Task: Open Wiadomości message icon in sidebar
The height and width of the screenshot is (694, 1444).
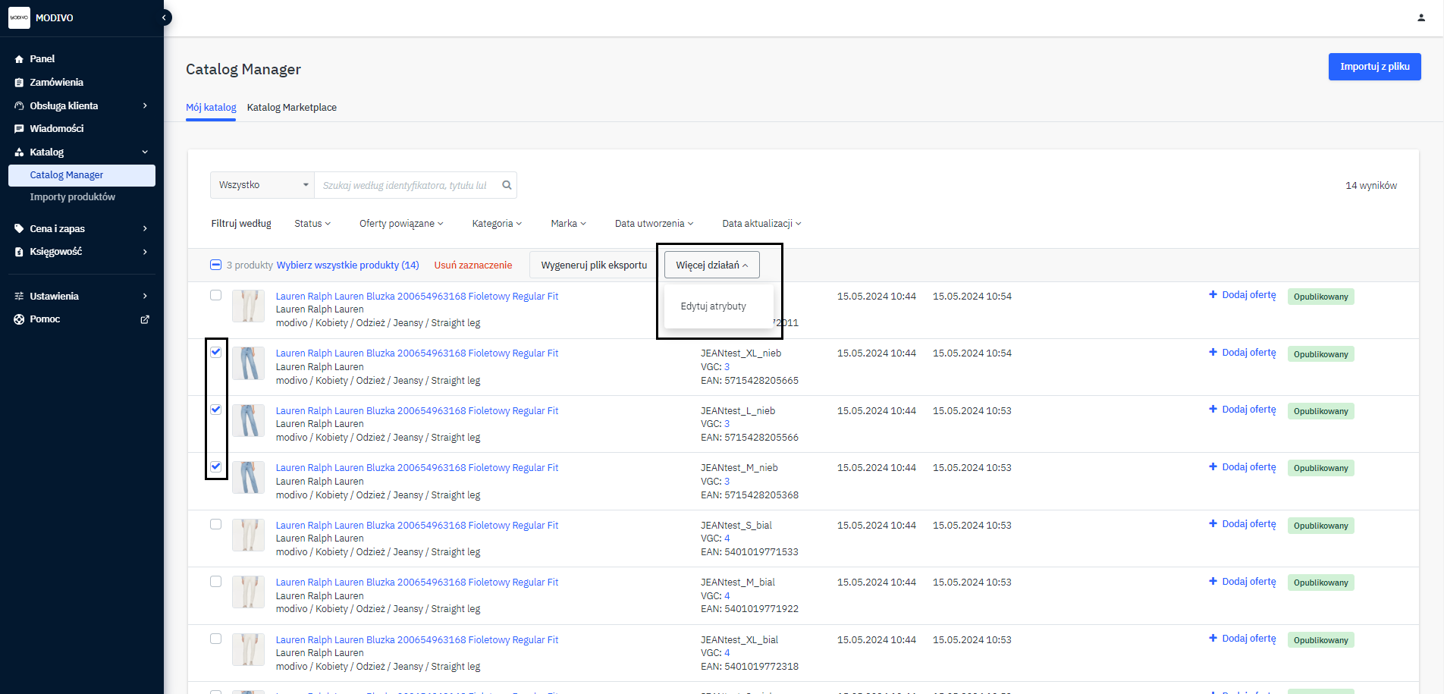Action: (20, 129)
